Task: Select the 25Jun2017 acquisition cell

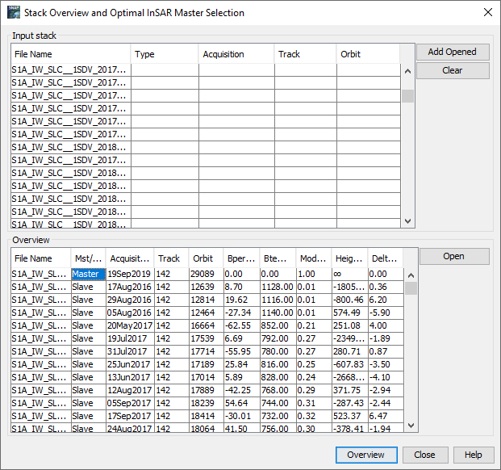Action: click(130, 364)
